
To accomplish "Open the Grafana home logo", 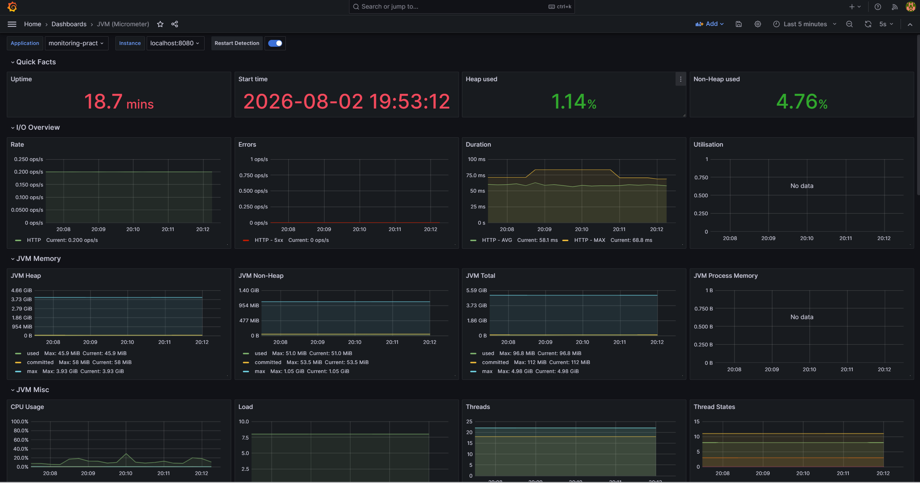I will (12, 6).
